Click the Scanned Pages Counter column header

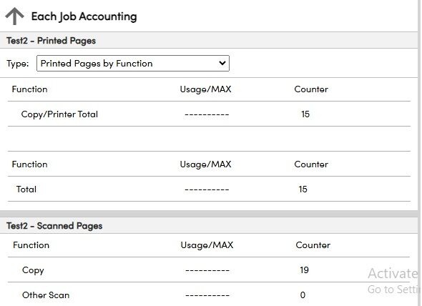pos(313,245)
